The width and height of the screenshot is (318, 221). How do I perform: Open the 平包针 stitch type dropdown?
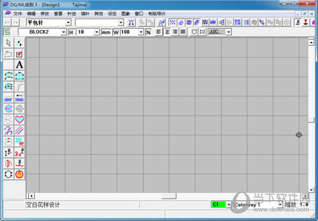pos(68,23)
